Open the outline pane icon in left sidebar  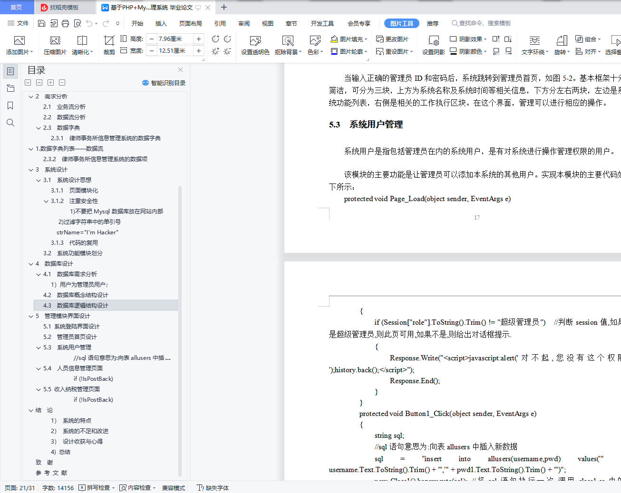(10, 71)
